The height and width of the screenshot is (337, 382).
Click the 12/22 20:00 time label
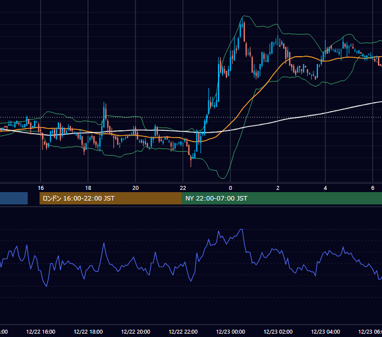coord(136,331)
